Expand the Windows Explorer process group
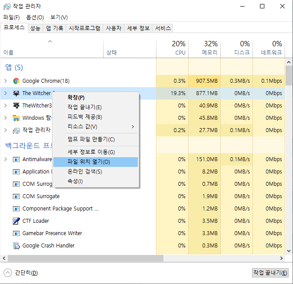 (6, 118)
